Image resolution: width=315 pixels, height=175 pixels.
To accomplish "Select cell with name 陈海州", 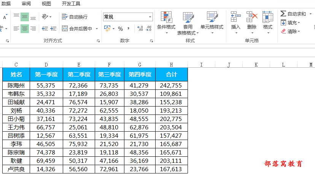I will click(x=16, y=85).
